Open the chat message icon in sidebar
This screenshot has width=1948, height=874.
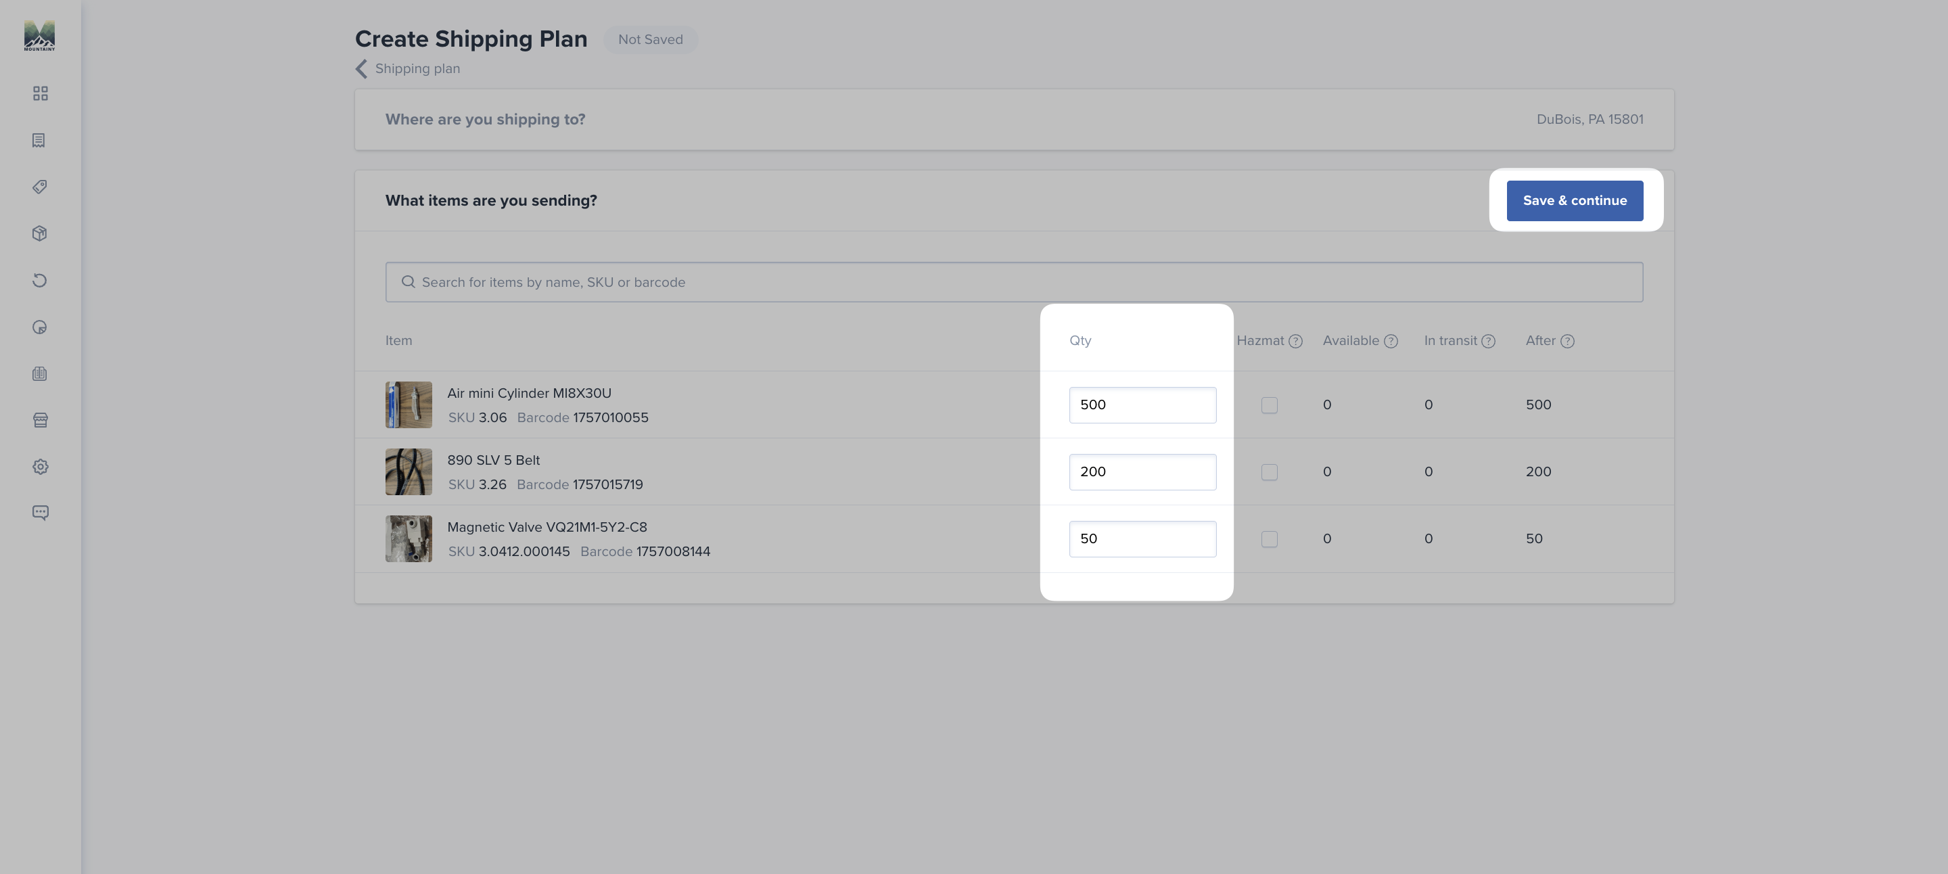click(x=40, y=513)
